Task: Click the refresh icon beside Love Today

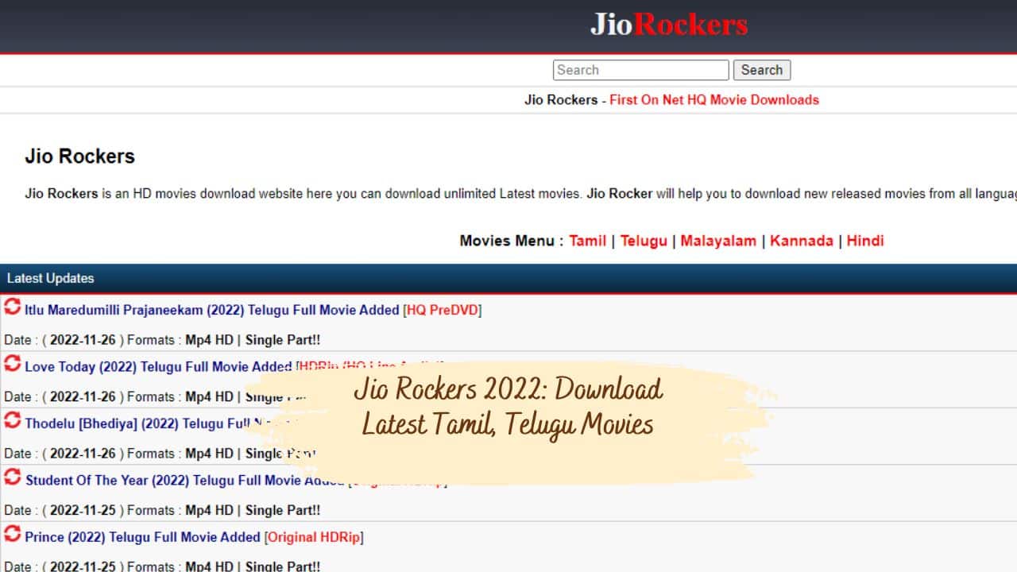Action: tap(12, 363)
